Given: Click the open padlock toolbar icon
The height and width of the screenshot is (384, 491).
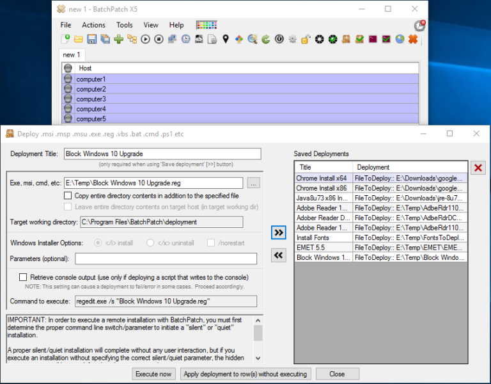Looking at the screenshot, I should pyautogui.click(x=306, y=40).
